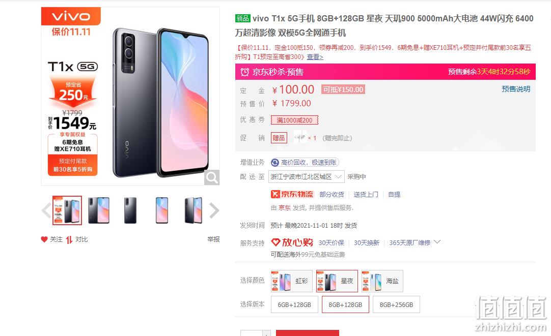Open the 预售说明 presale explanation link

click(516, 89)
